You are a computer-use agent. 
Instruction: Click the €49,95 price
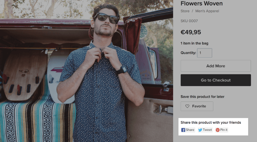191,32
